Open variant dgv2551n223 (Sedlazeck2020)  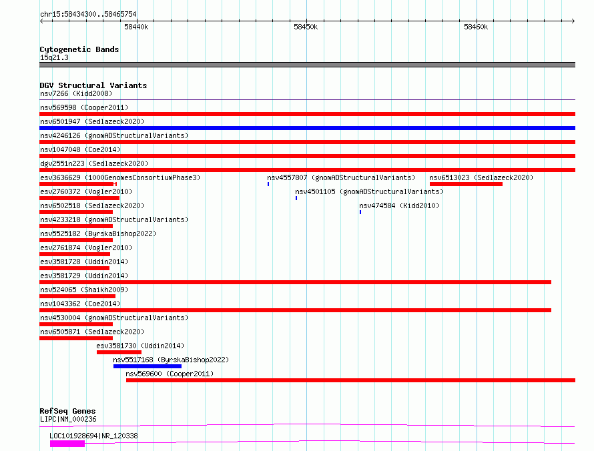(94, 163)
